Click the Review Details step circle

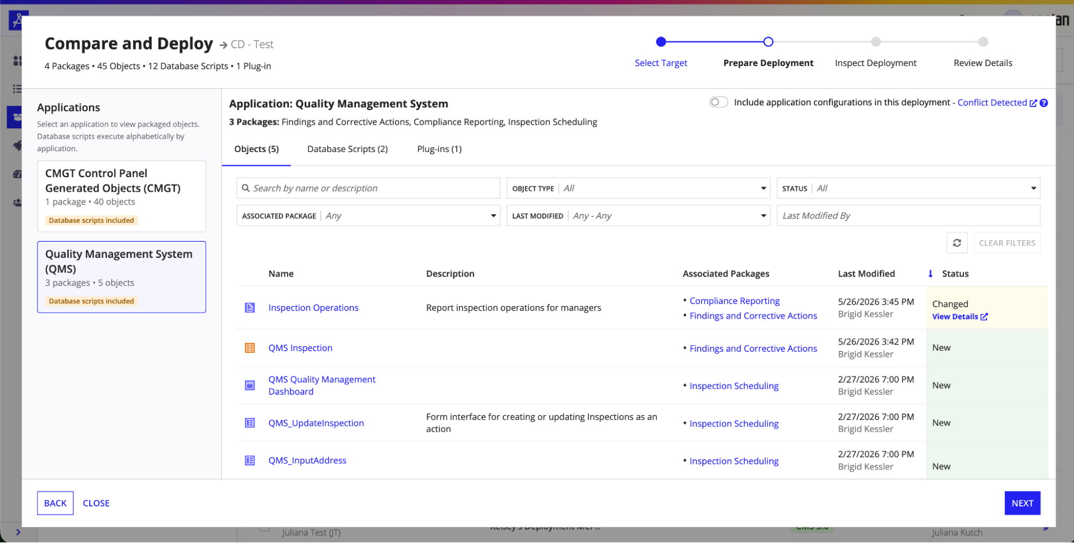click(983, 42)
